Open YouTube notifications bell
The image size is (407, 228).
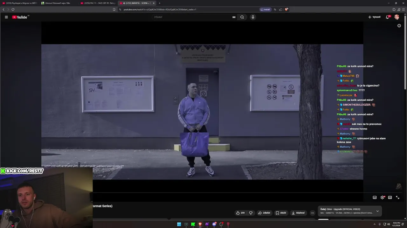(x=388, y=17)
